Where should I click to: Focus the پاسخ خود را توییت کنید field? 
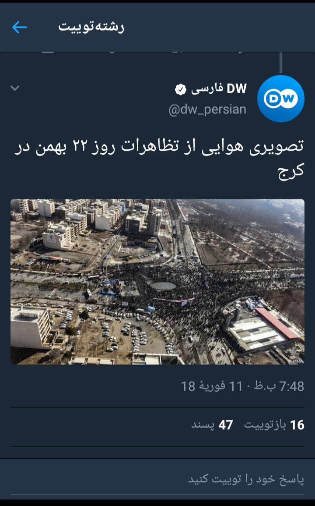click(x=157, y=479)
